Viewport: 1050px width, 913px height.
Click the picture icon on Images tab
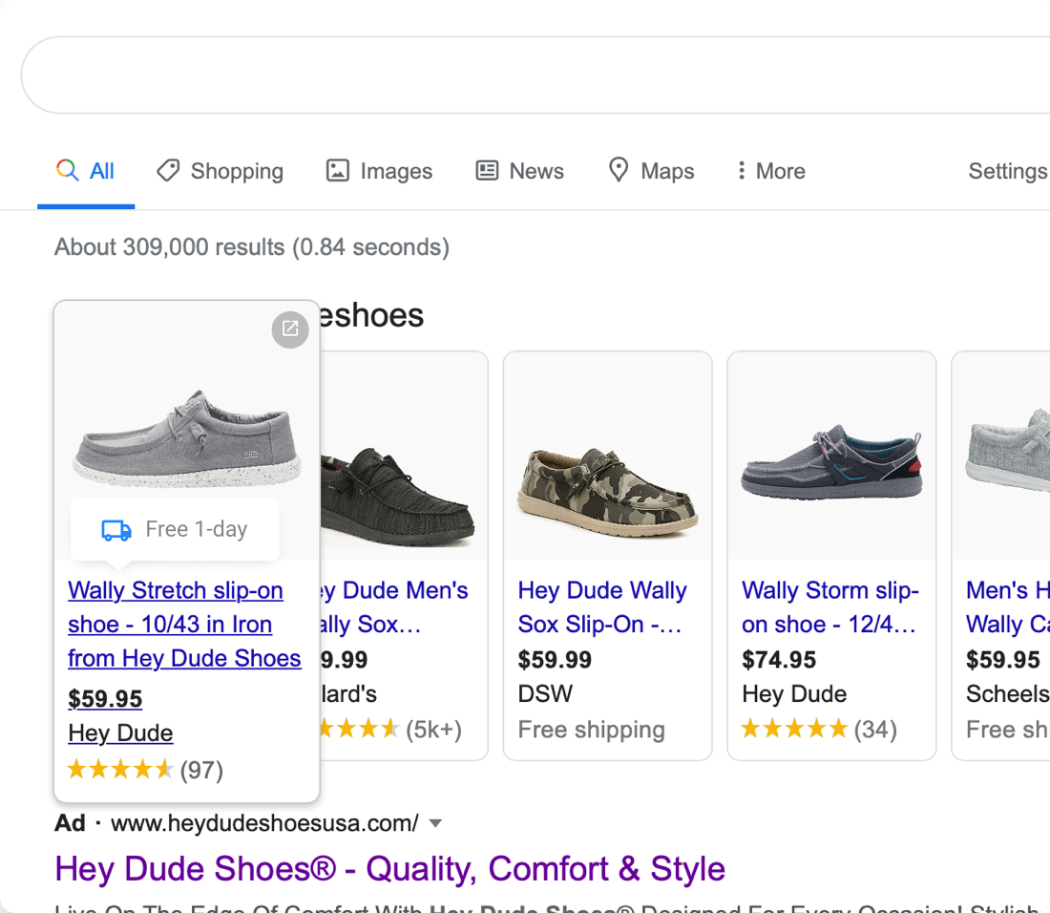(x=338, y=170)
